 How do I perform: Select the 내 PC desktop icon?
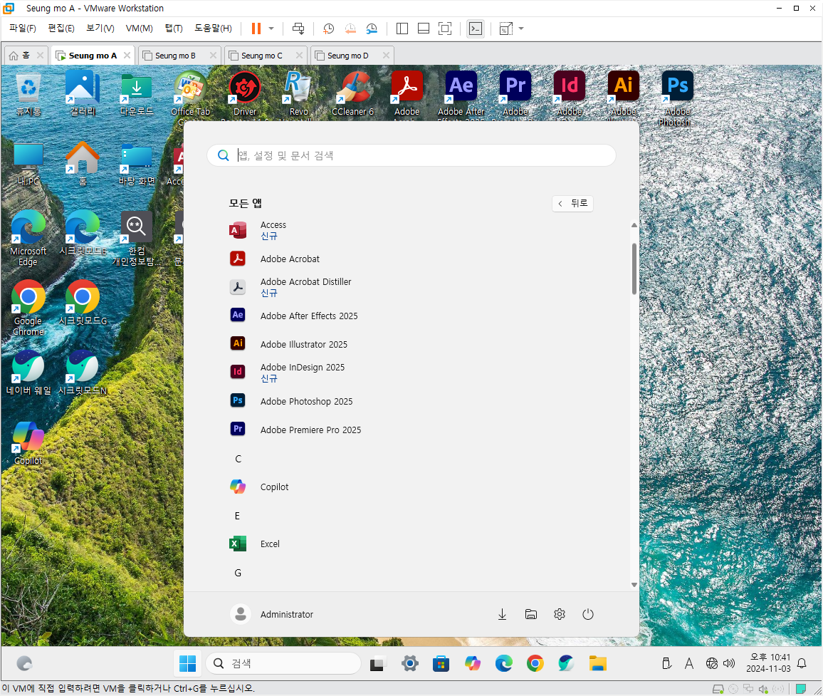point(28,164)
